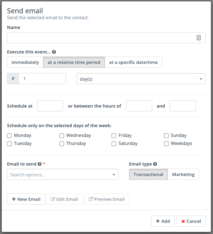Click the hash symbol before the number field

click(x=13, y=79)
